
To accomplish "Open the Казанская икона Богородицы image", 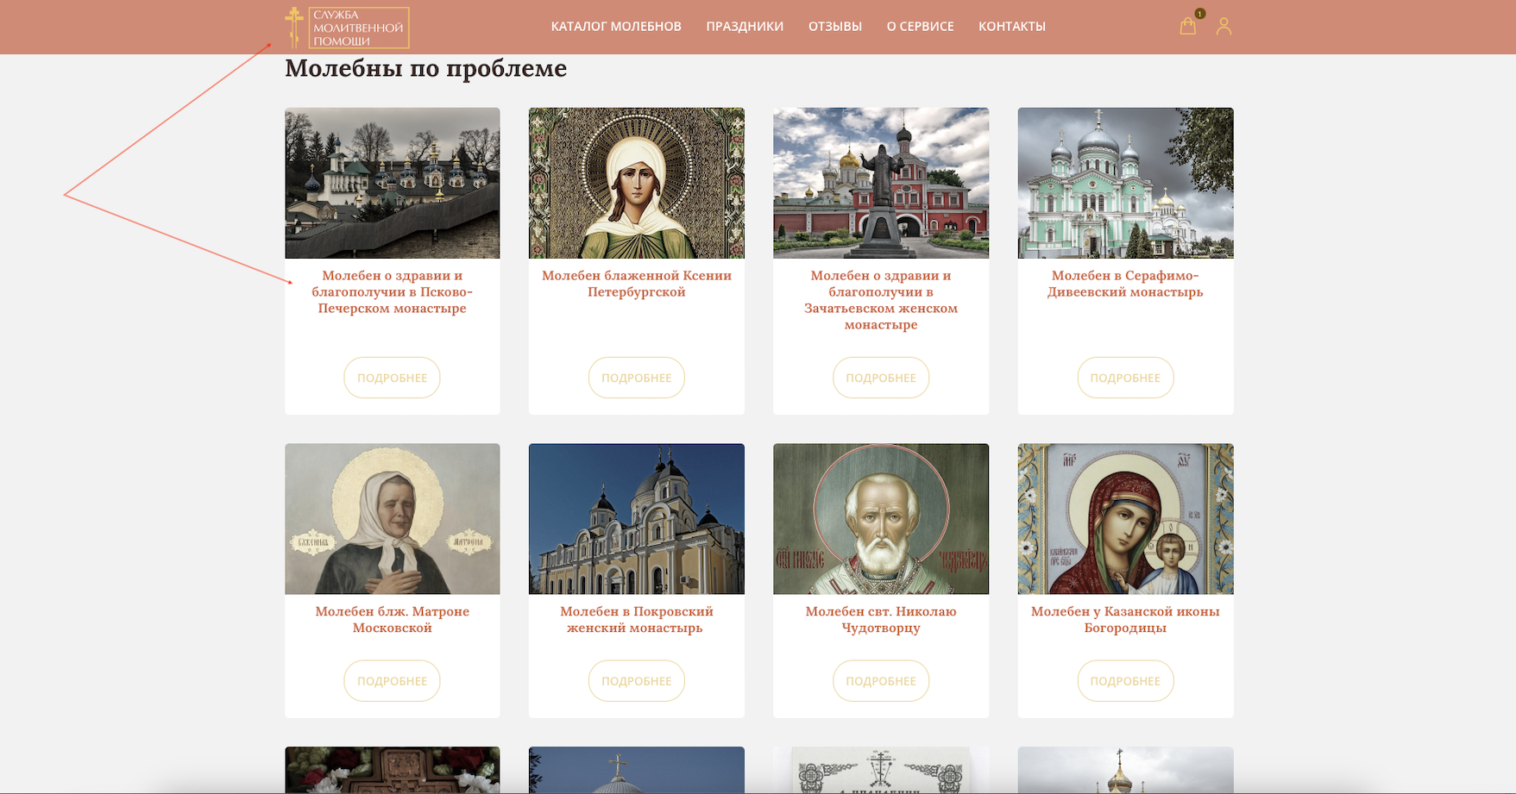I will [x=1125, y=519].
